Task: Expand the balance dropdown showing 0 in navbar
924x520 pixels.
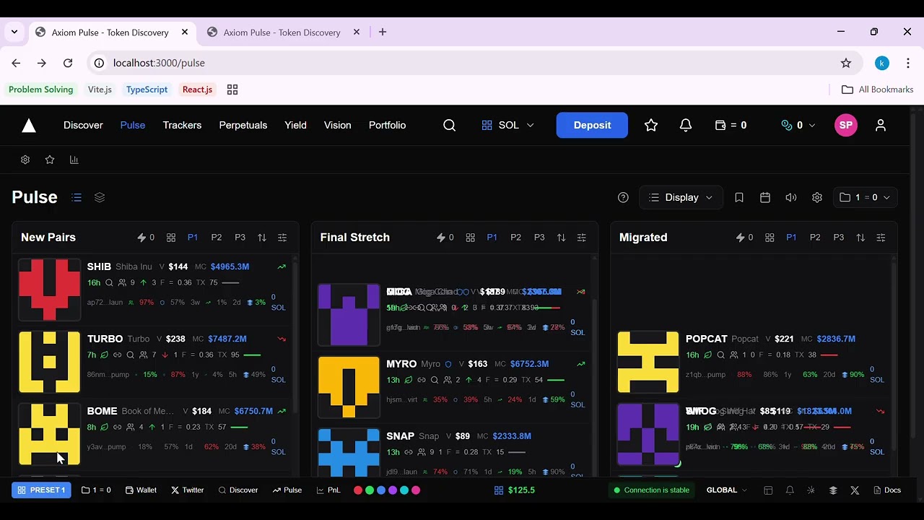Action: pyautogui.click(x=798, y=126)
